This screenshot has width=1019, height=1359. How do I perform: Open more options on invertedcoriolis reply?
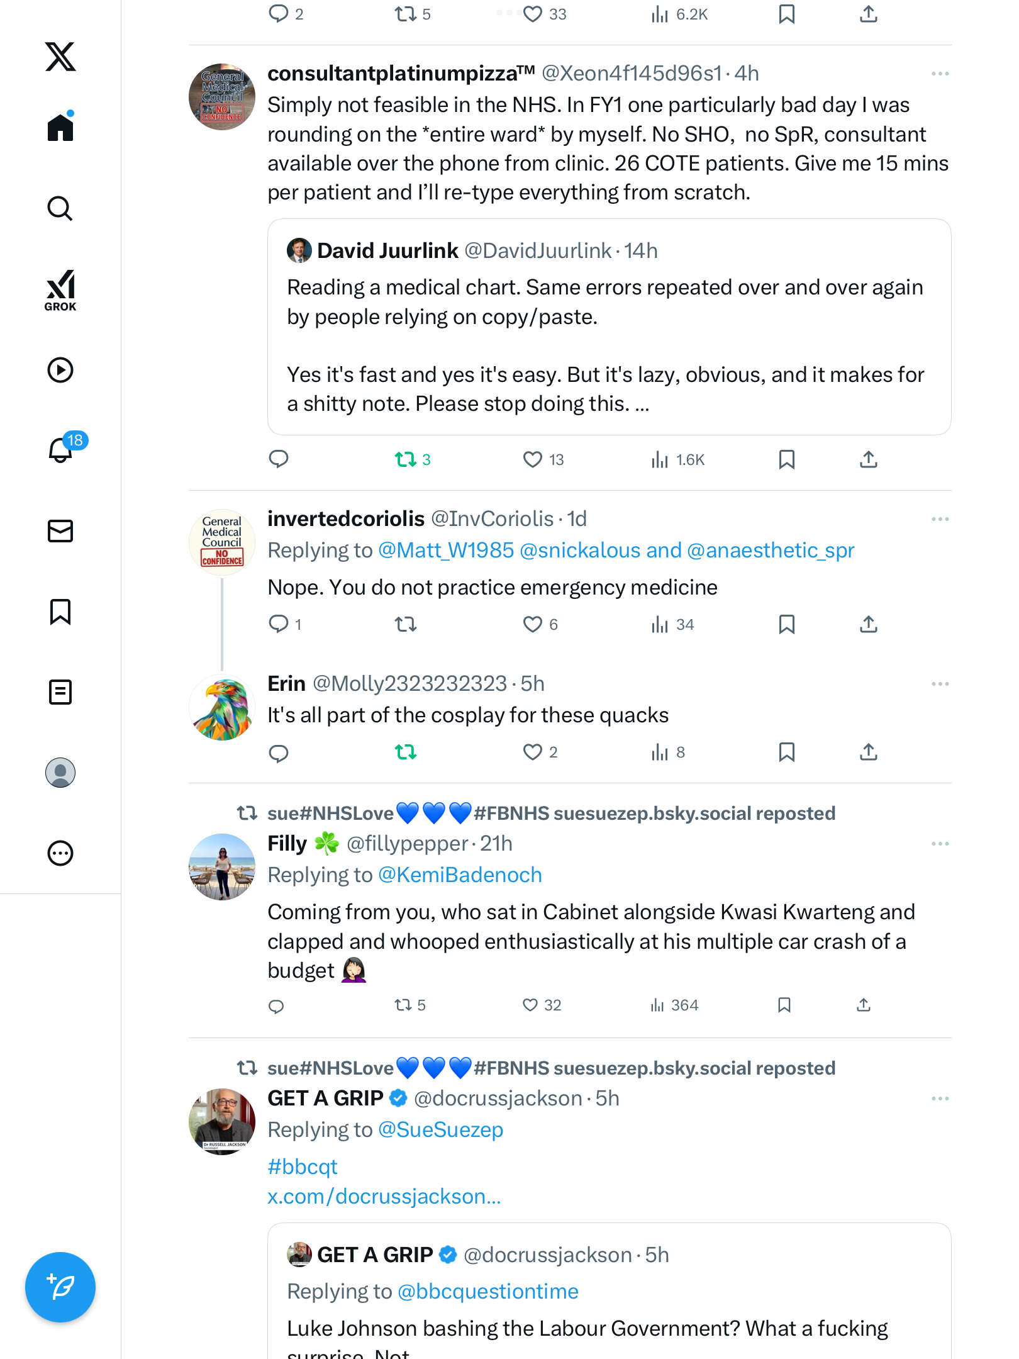coord(940,519)
